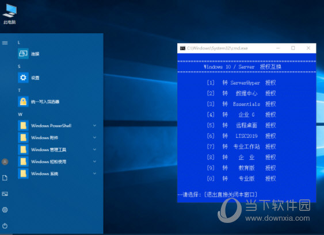The image size is (324, 235).
Task: Click the Windows 系统 folder icon
Action: [23, 174]
